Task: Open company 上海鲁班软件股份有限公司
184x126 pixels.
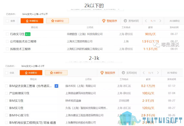Action: pos(81,123)
